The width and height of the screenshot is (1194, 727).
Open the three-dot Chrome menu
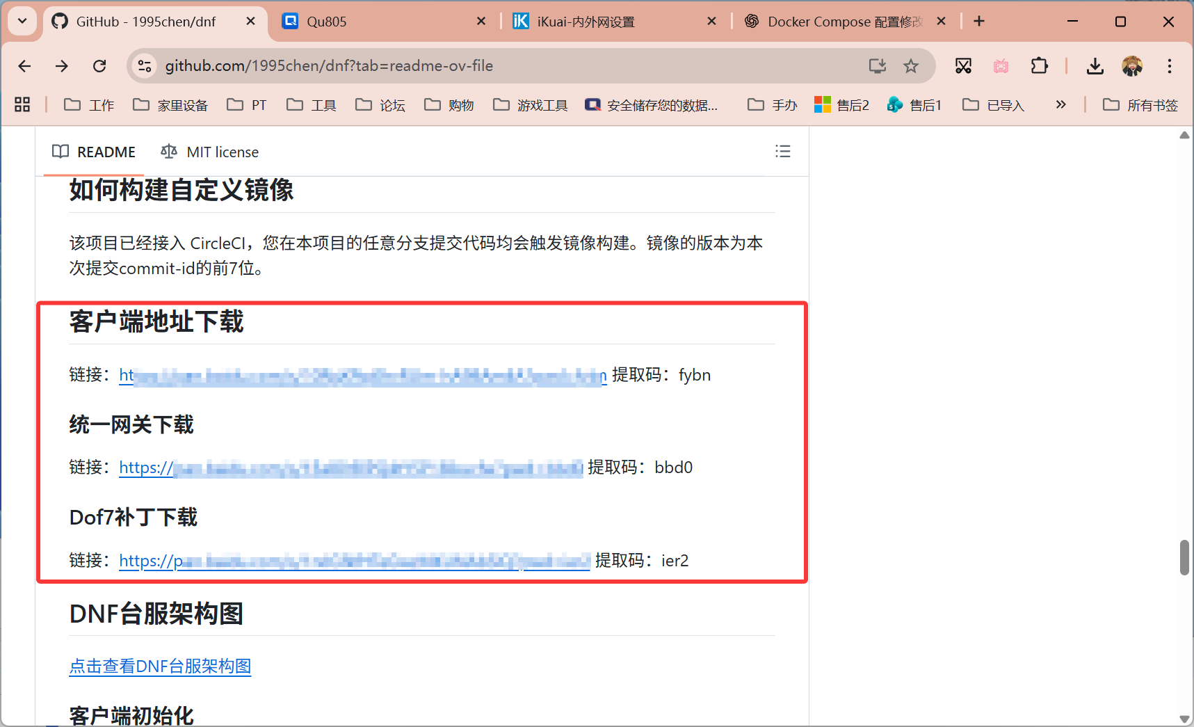pyautogui.click(x=1170, y=65)
